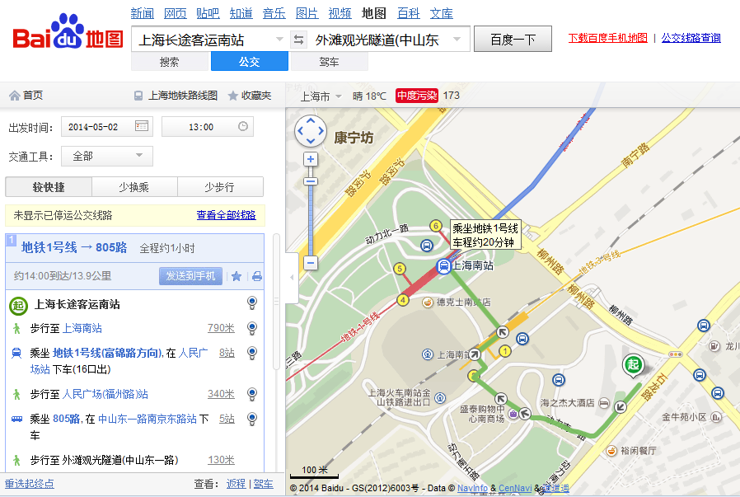Open the 上海市 city selector dropdown
This screenshot has width=740, height=497.
click(x=321, y=96)
